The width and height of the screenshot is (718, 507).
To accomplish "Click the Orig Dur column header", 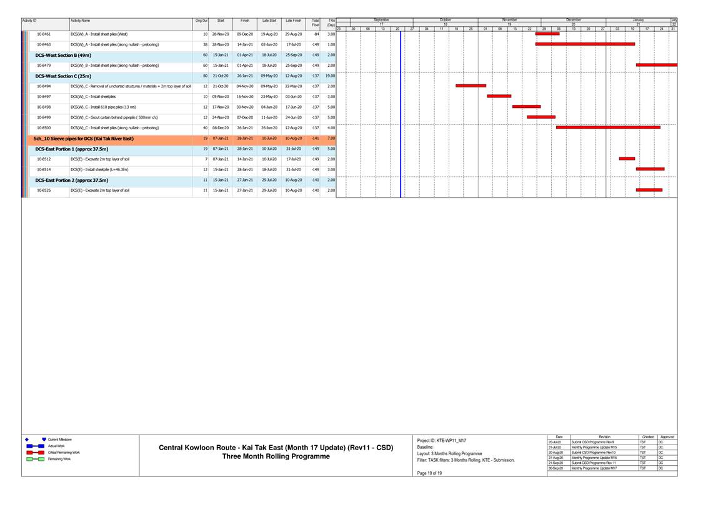I will tap(201, 21).
